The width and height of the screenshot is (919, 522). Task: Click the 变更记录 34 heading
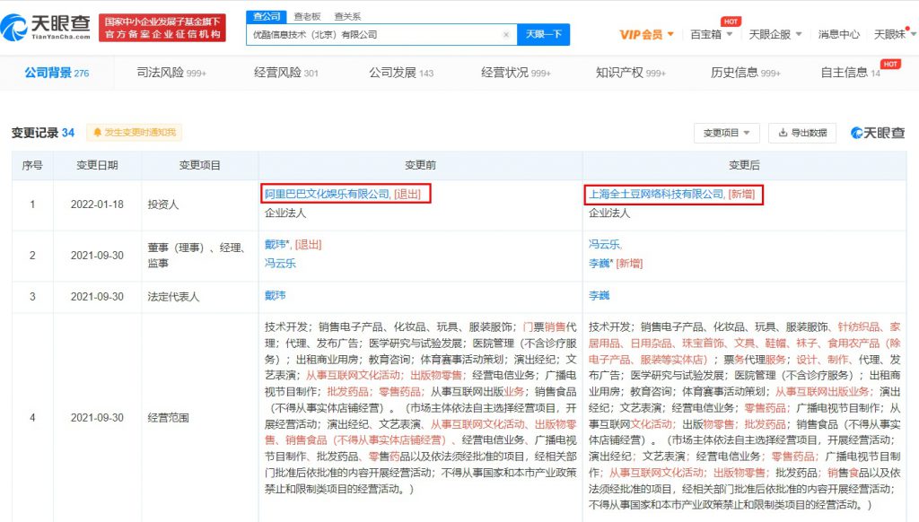(x=43, y=133)
